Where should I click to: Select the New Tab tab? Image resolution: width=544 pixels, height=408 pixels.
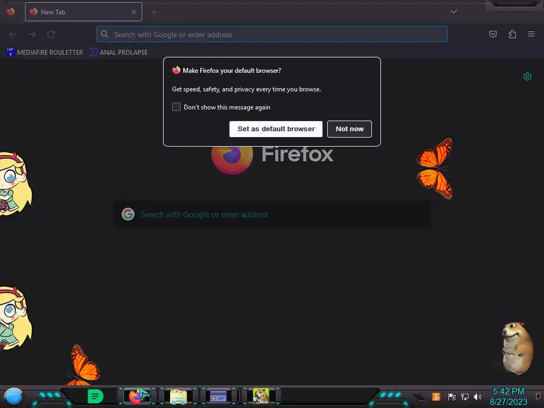83,12
